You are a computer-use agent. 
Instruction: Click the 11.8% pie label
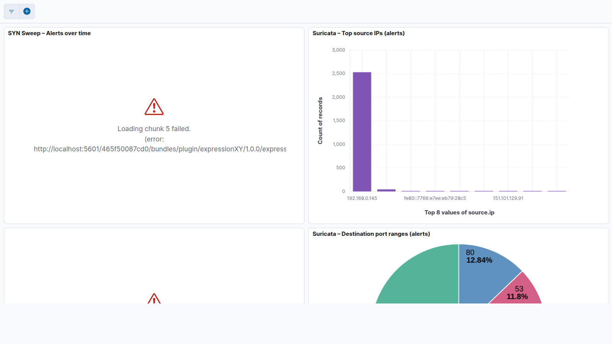point(517,297)
